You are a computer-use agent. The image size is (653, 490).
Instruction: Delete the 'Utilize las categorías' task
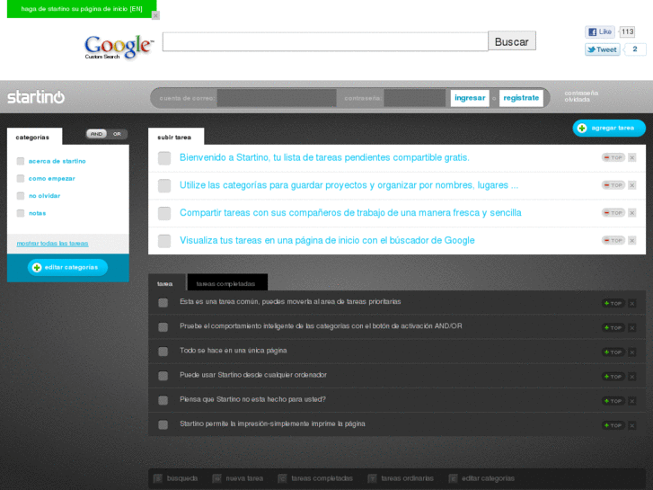click(632, 185)
